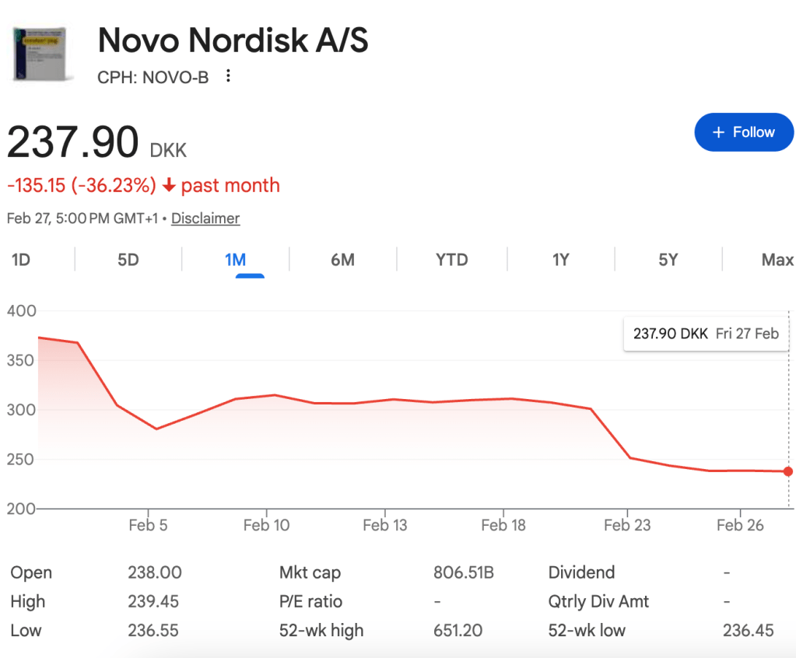Click the 237.90 DKK chart tooltip

706,334
